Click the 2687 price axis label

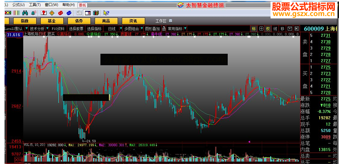click(x=16, y=106)
